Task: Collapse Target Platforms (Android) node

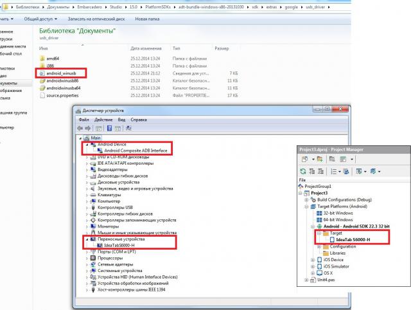Action: pyautogui.click(x=306, y=206)
